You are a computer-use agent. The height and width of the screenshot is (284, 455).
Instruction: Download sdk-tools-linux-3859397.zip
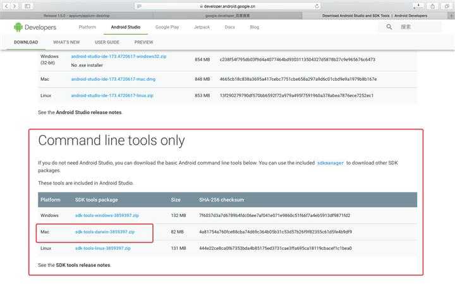(x=103, y=249)
